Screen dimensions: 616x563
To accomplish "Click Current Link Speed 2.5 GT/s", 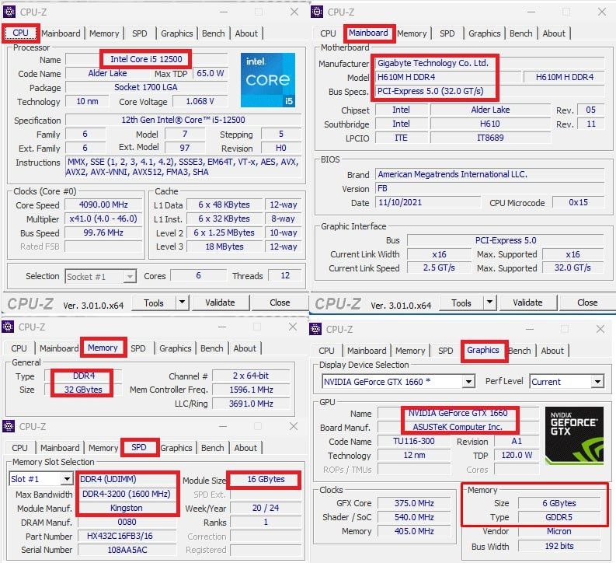I will (439, 268).
